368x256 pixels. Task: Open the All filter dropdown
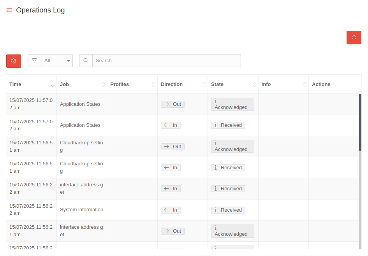(57, 61)
